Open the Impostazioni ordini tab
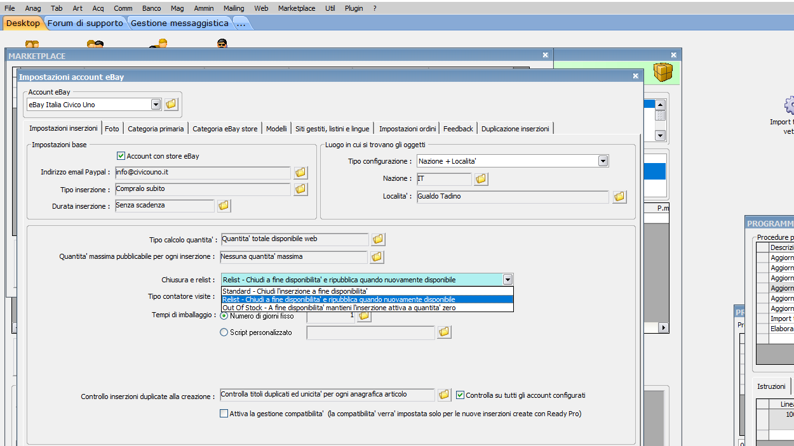The width and height of the screenshot is (794, 446). [407, 129]
